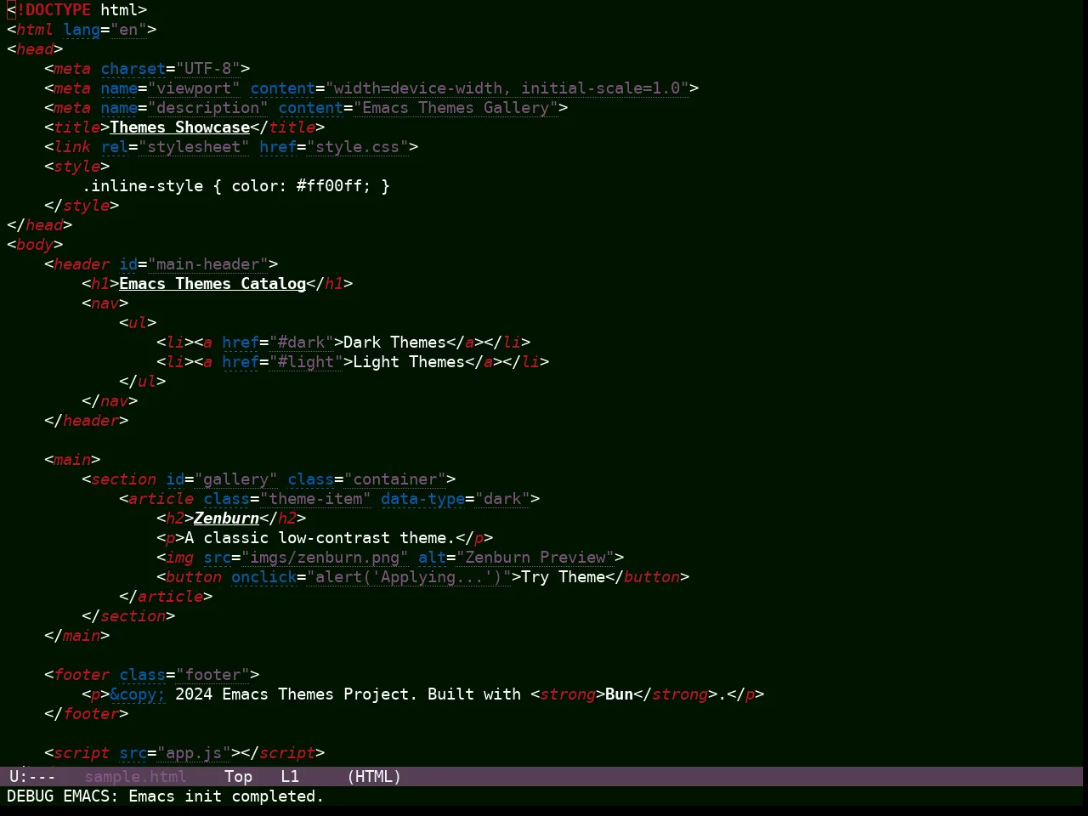
Task: Click the "Emacs Themes Gallery" content value
Action: pos(456,108)
